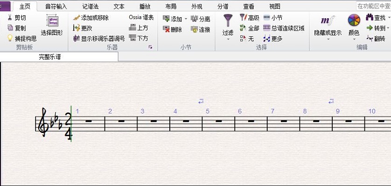Click the whole rest in bar 2
Screen dimensions: 391x186
coord(121,121)
